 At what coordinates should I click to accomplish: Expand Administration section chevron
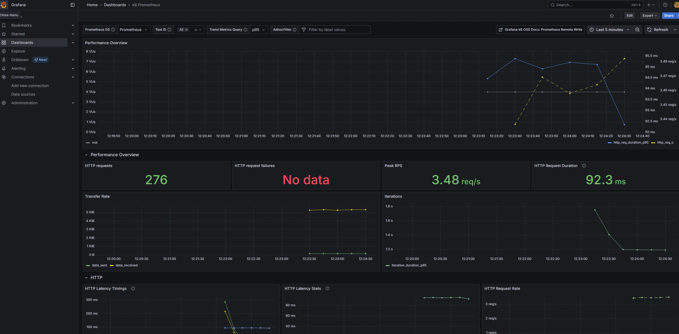[x=73, y=103]
